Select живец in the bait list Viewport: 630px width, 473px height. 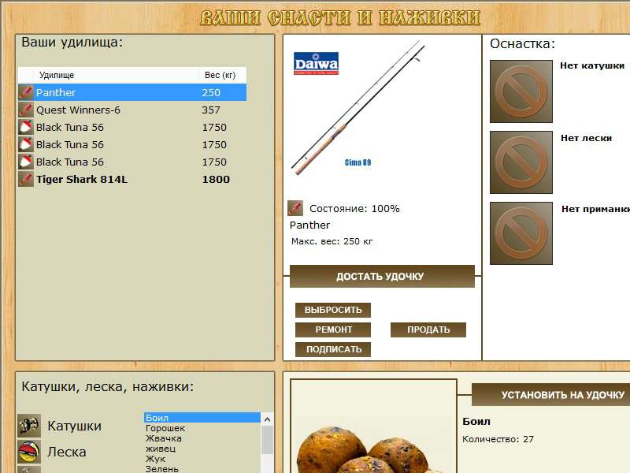pyautogui.click(x=202, y=449)
